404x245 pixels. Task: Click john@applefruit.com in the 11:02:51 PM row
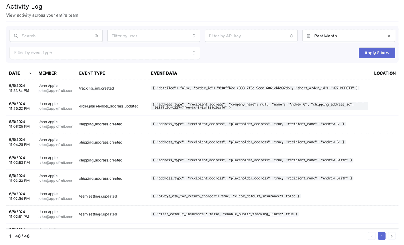pyautogui.click(x=56, y=217)
